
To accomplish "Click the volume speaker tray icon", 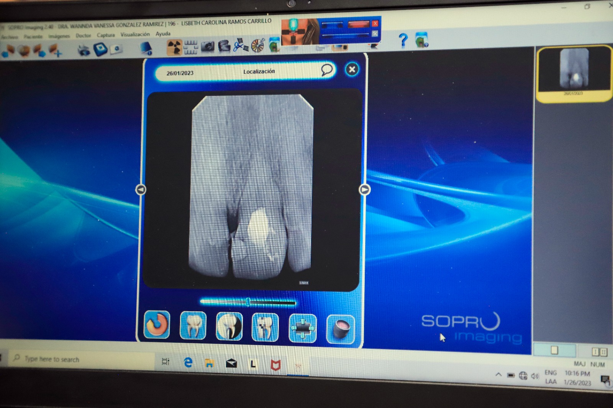I will point(535,376).
